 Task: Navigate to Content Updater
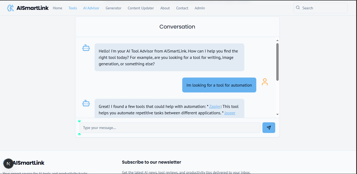tap(141, 8)
